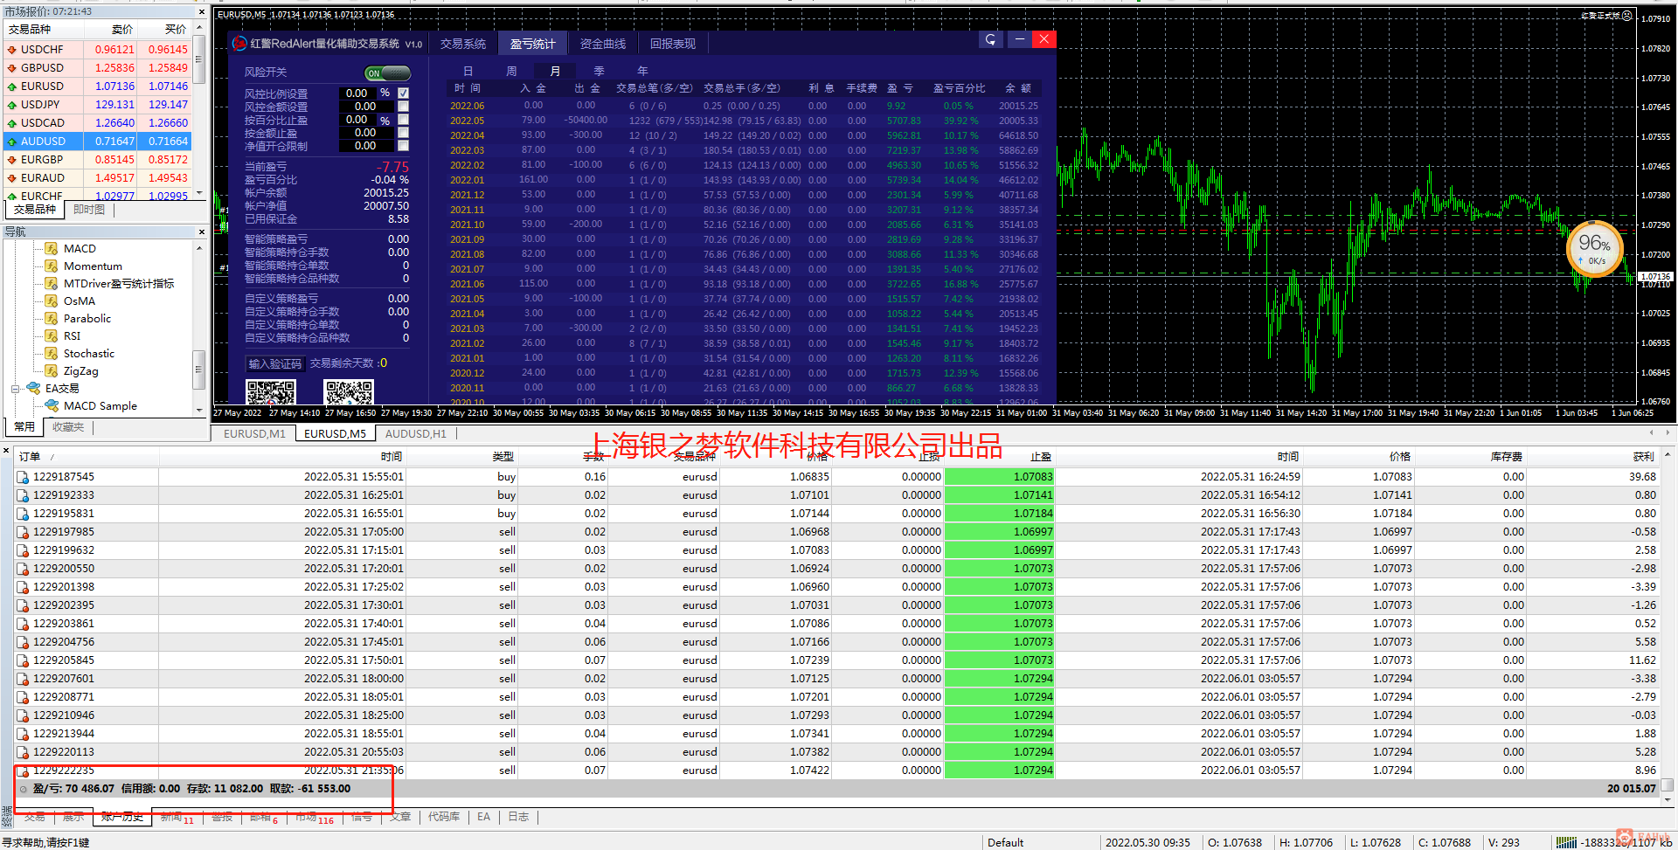Open the EURUSD,M1 chart tab
This screenshot has width=1678, height=850.
point(254,433)
